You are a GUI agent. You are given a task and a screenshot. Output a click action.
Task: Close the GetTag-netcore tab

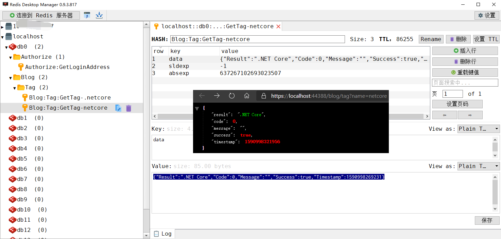pyautogui.click(x=278, y=26)
